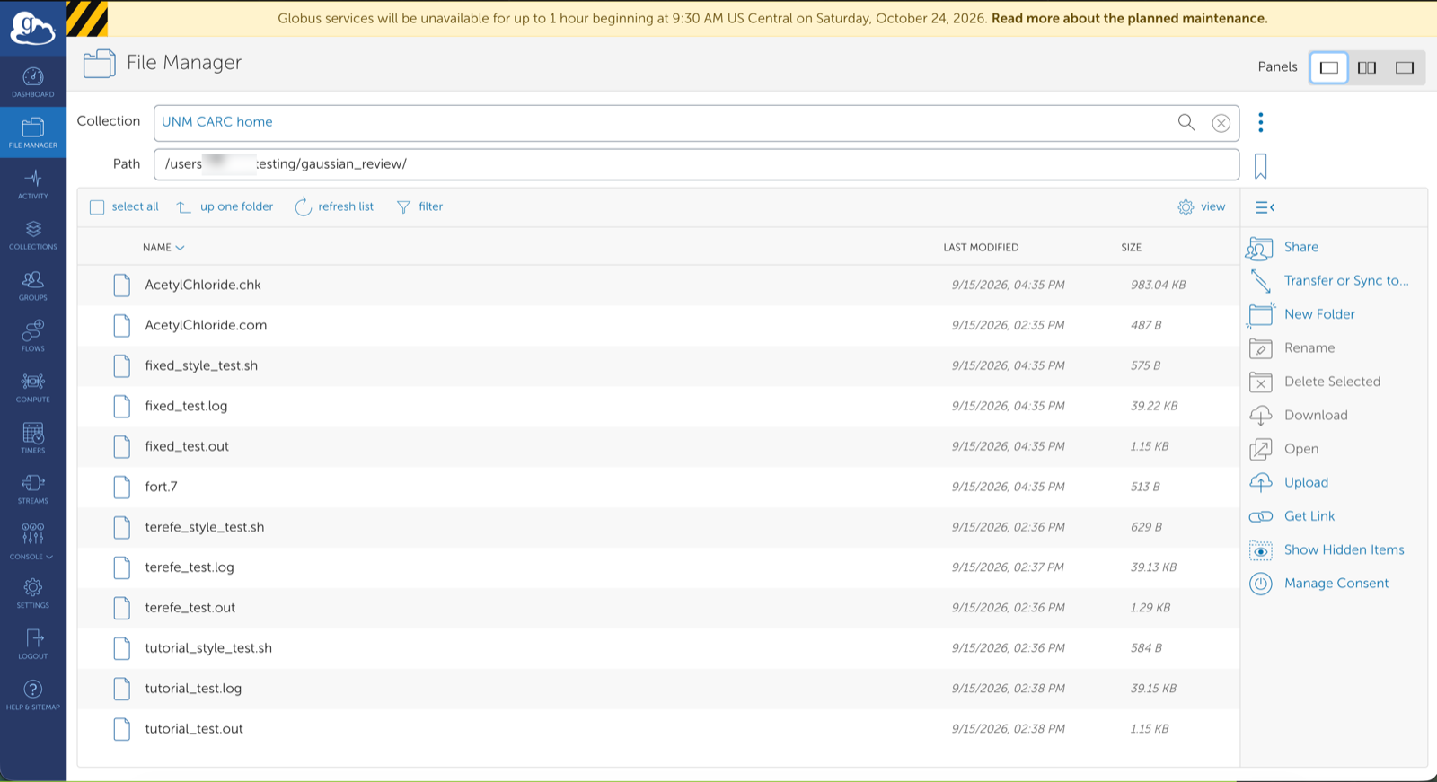Select tutorial_test.log file
The image size is (1437, 782).
pyautogui.click(x=658, y=690)
